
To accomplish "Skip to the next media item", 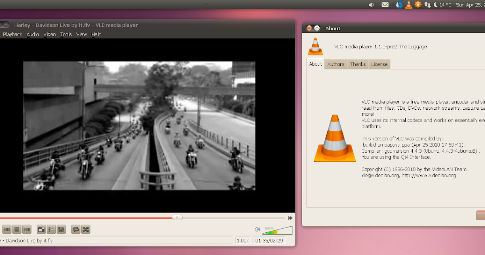I will point(26,229).
